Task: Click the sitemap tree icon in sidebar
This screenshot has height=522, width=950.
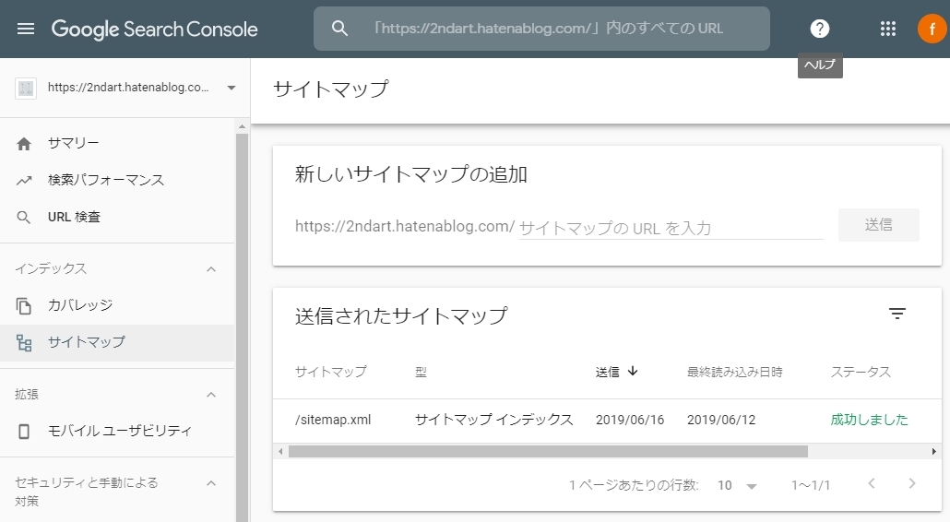Action: point(24,343)
